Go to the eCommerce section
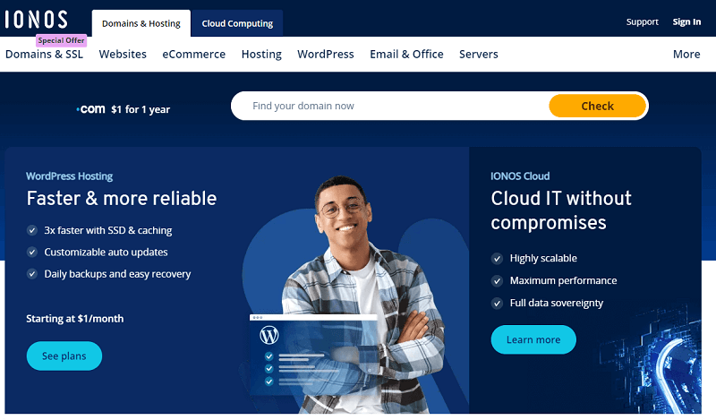Image resolution: width=716 pixels, height=420 pixels. (193, 54)
